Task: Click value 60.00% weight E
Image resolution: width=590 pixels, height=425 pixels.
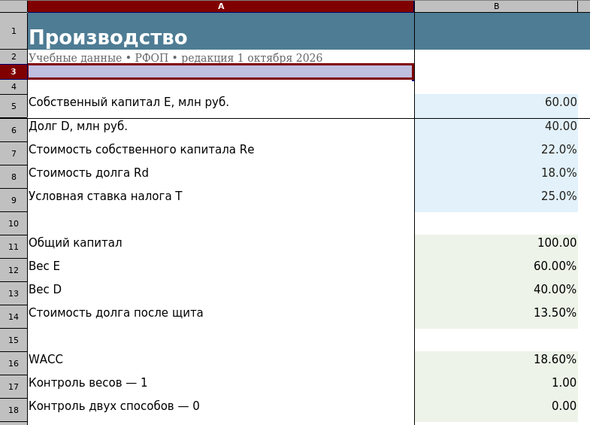Action: [496, 270]
